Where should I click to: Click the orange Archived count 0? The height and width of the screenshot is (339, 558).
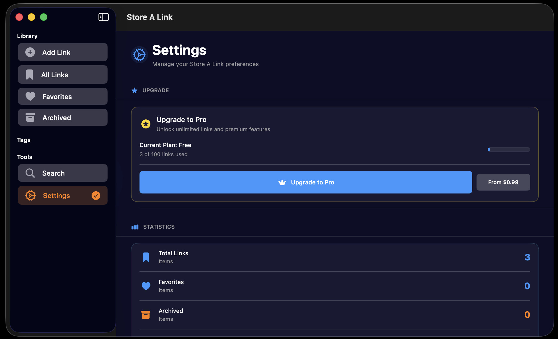(x=527, y=315)
